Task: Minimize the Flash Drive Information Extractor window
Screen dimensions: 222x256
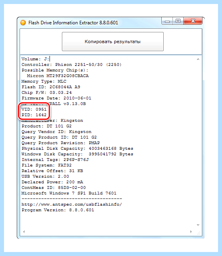Action: 167,21
